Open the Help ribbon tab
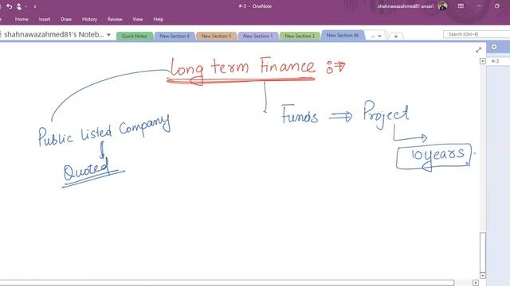Image resolution: width=510 pixels, height=286 pixels. click(158, 19)
